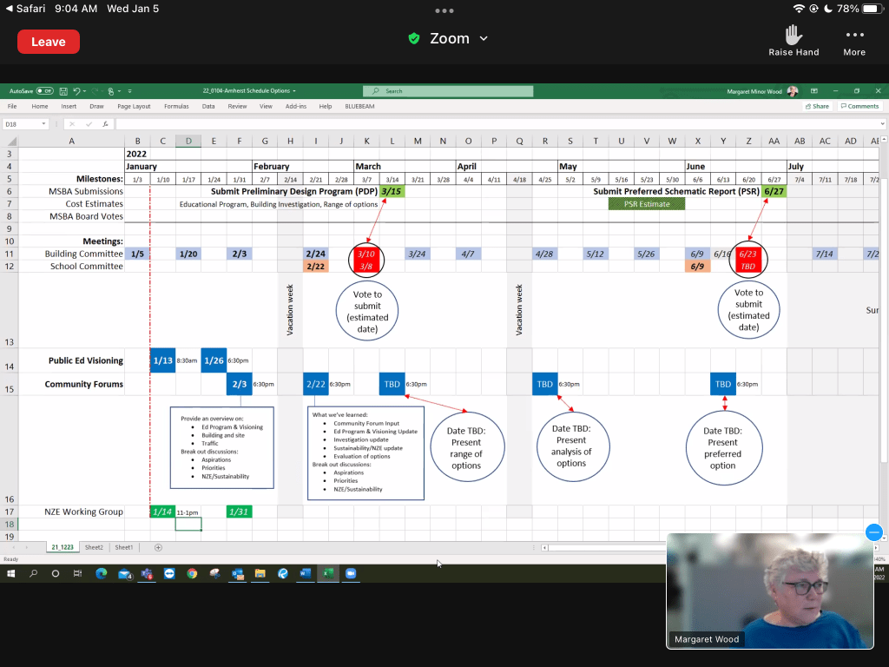The width and height of the screenshot is (889, 667).
Task: Open the Name Box dropdown arrow
Action: tap(44, 124)
